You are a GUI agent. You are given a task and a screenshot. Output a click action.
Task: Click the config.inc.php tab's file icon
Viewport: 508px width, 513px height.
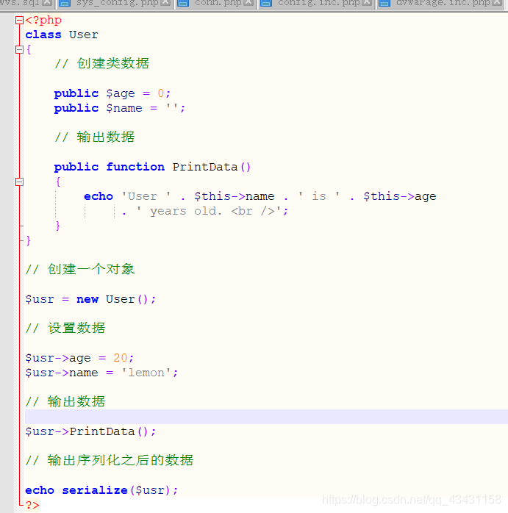coord(266,3)
